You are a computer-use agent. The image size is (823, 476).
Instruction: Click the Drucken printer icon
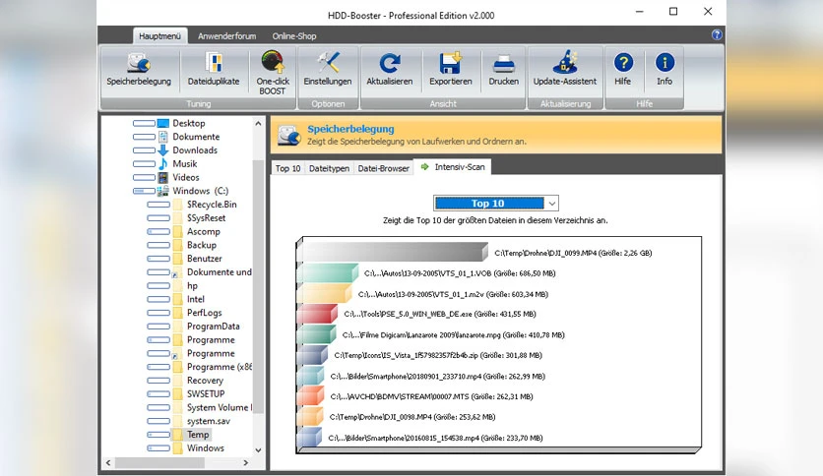tap(503, 64)
